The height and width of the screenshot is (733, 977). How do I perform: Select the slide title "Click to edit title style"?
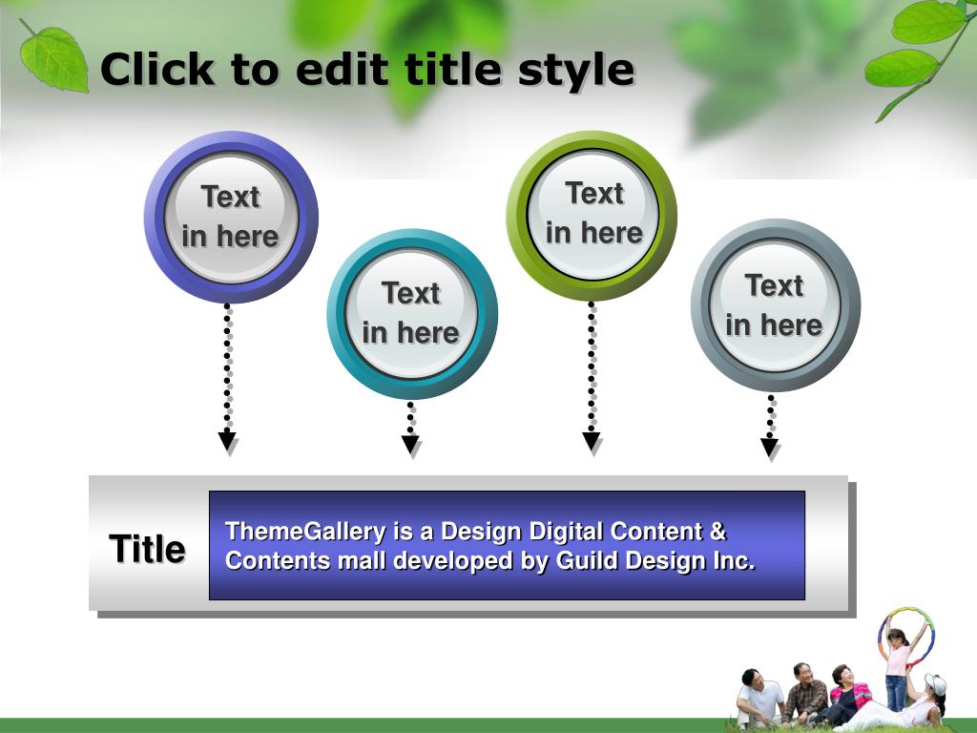(x=367, y=69)
